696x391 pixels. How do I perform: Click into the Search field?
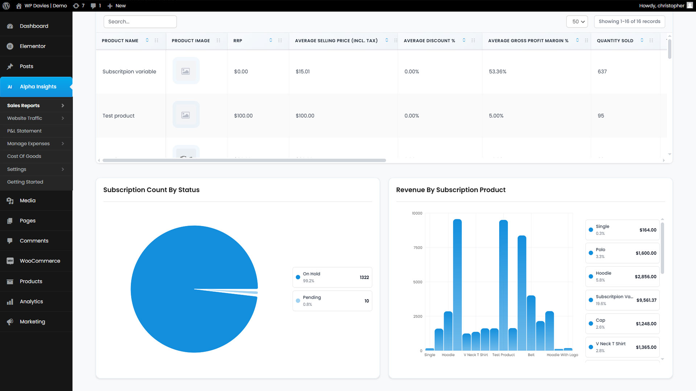140,22
